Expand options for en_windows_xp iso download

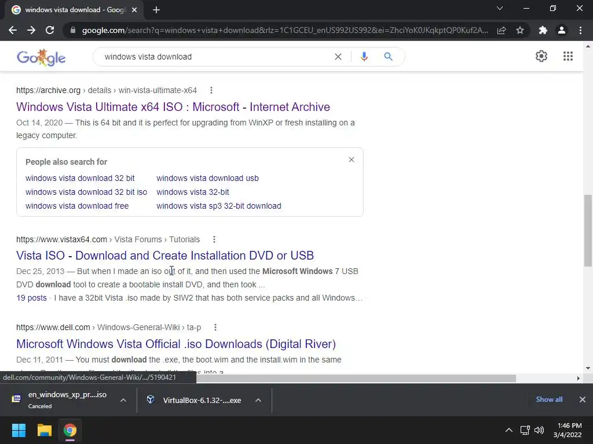[x=123, y=400]
